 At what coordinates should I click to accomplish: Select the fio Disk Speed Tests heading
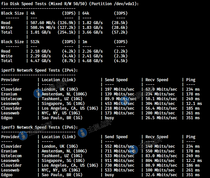click(70, 4)
